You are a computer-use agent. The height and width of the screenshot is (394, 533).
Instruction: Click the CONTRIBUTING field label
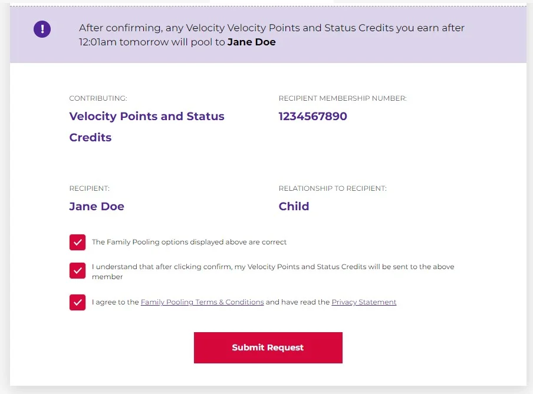(98, 98)
